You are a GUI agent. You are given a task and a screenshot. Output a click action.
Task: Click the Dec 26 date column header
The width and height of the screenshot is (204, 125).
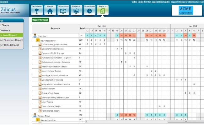point(147,31)
